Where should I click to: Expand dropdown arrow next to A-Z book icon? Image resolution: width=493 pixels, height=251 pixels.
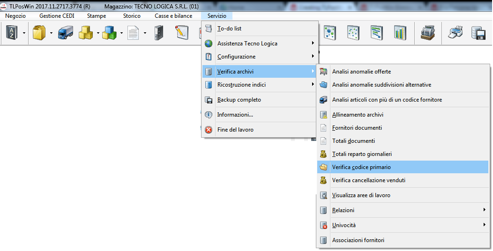pos(23,33)
